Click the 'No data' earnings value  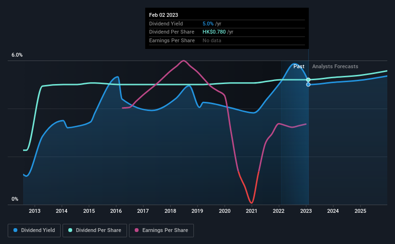tap(212, 40)
